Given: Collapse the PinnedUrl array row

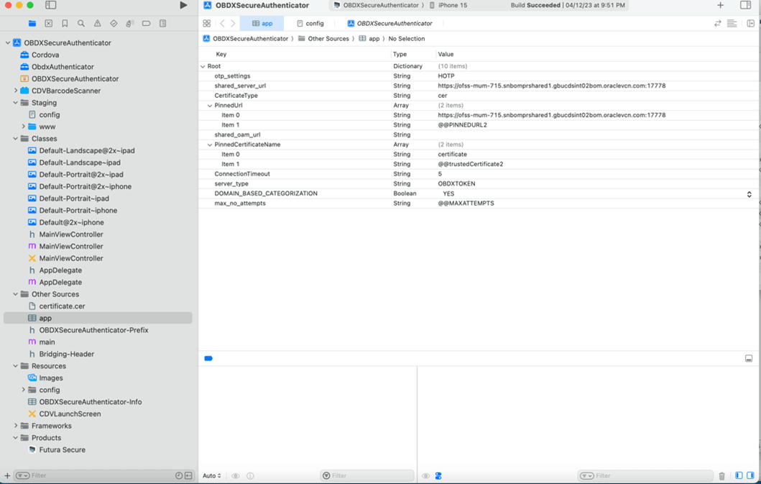Looking at the screenshot, I should click(210, 106).
